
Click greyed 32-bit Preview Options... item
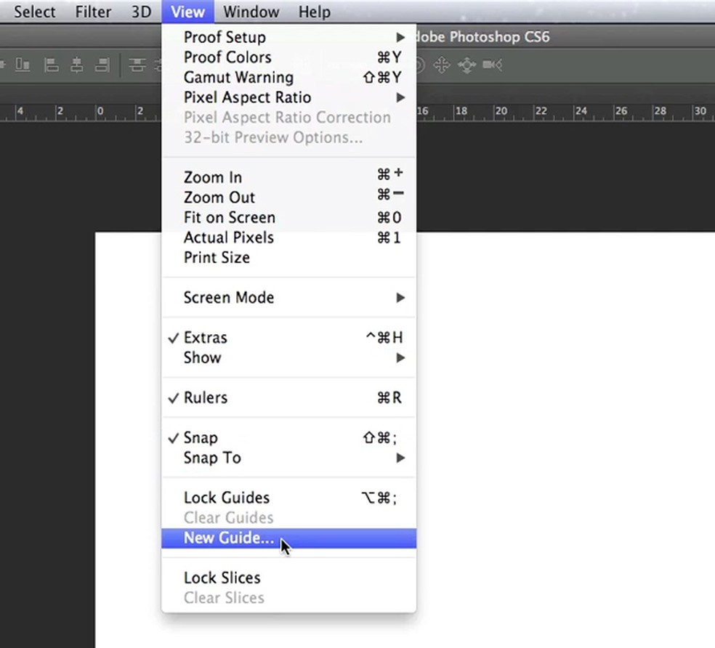[289, 137]
